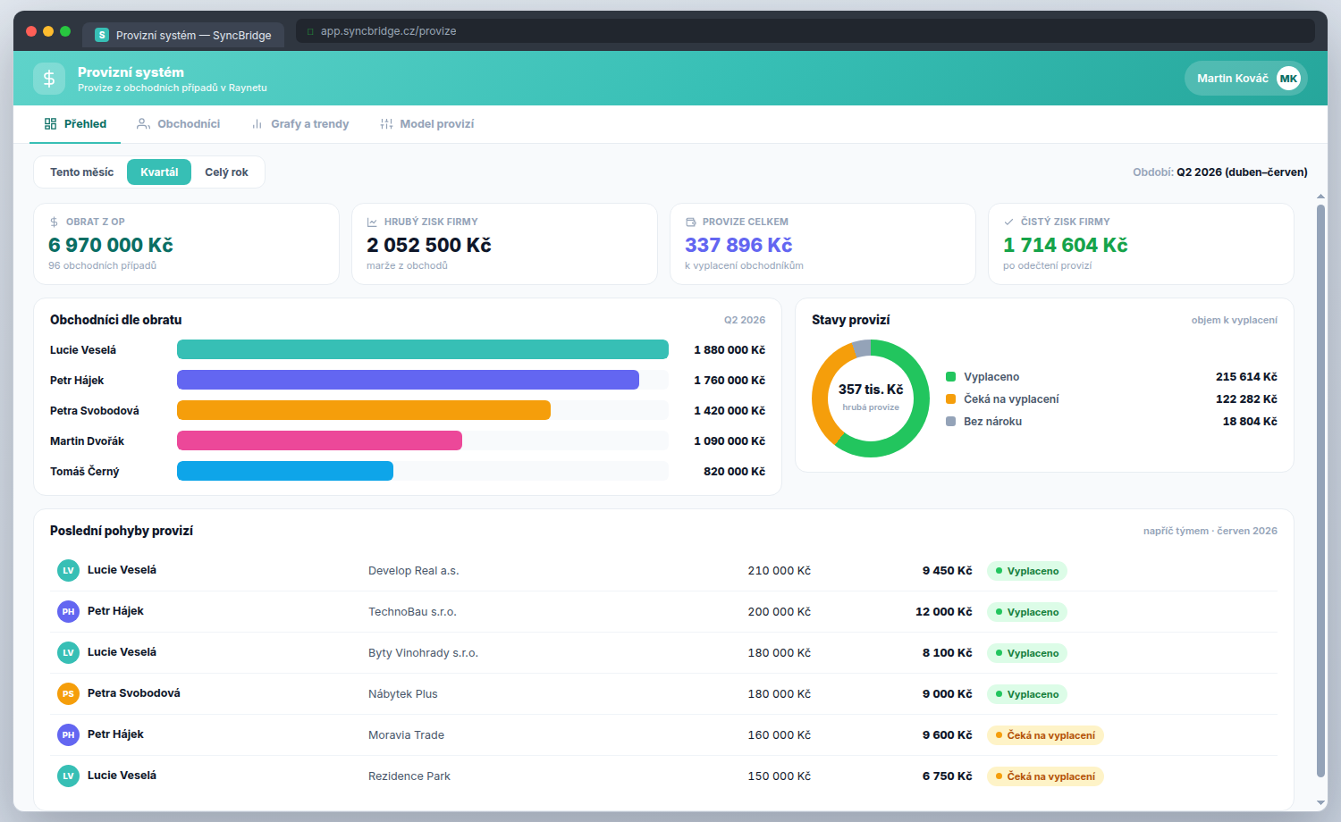Viewport: 1341px width, 822px height.
Task: Click the wallet icon beside Provize celkem
Action: pyautogui.click(x=690, y=222)
